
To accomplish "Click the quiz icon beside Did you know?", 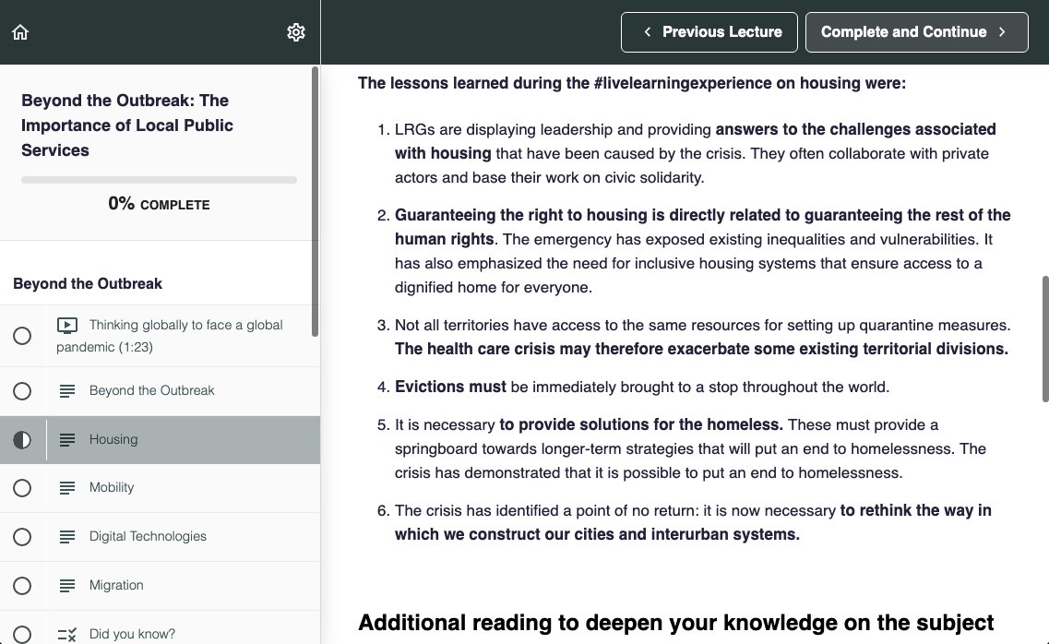I will (67, 635).
